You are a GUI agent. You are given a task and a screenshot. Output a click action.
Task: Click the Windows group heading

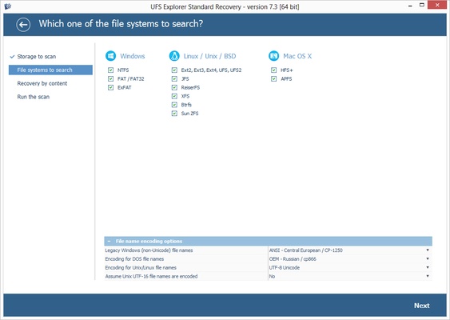tap(133, 56)
